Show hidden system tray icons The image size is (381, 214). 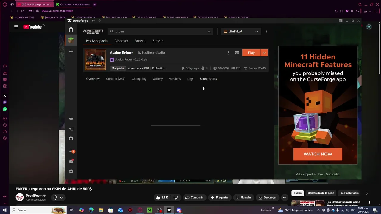318,210
